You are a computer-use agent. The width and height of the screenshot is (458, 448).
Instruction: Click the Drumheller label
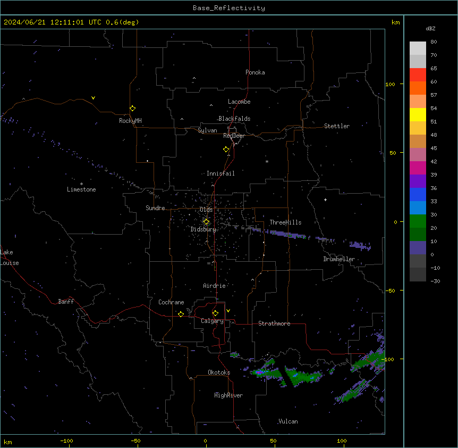click(339, 259)
